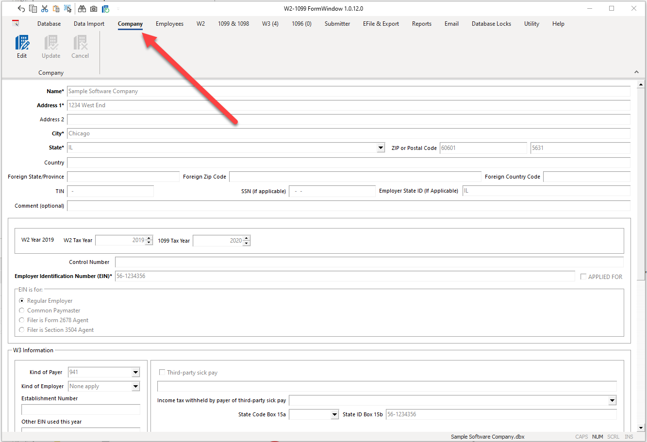The height and width of the screenshot is (442, 647).
Task: Switch to the EFile & Export tab
Action: pos(381,24)
